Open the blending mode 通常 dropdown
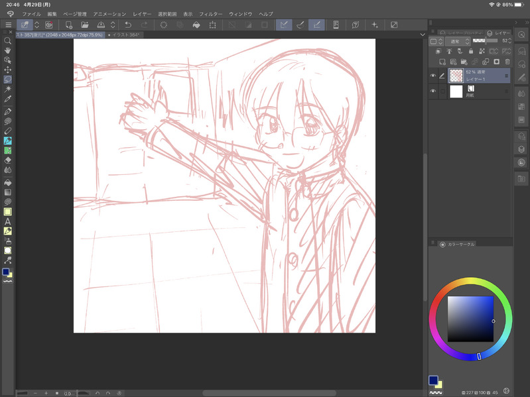 [458, 41]
